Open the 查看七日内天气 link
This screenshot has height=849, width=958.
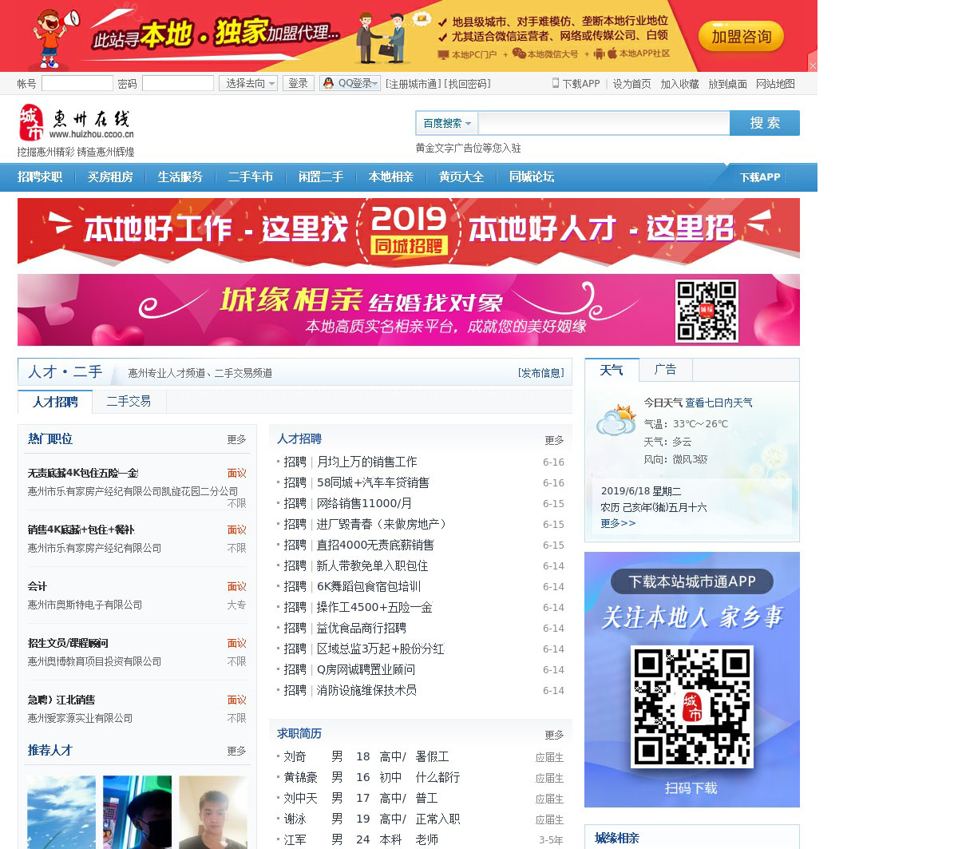point(718,403)
